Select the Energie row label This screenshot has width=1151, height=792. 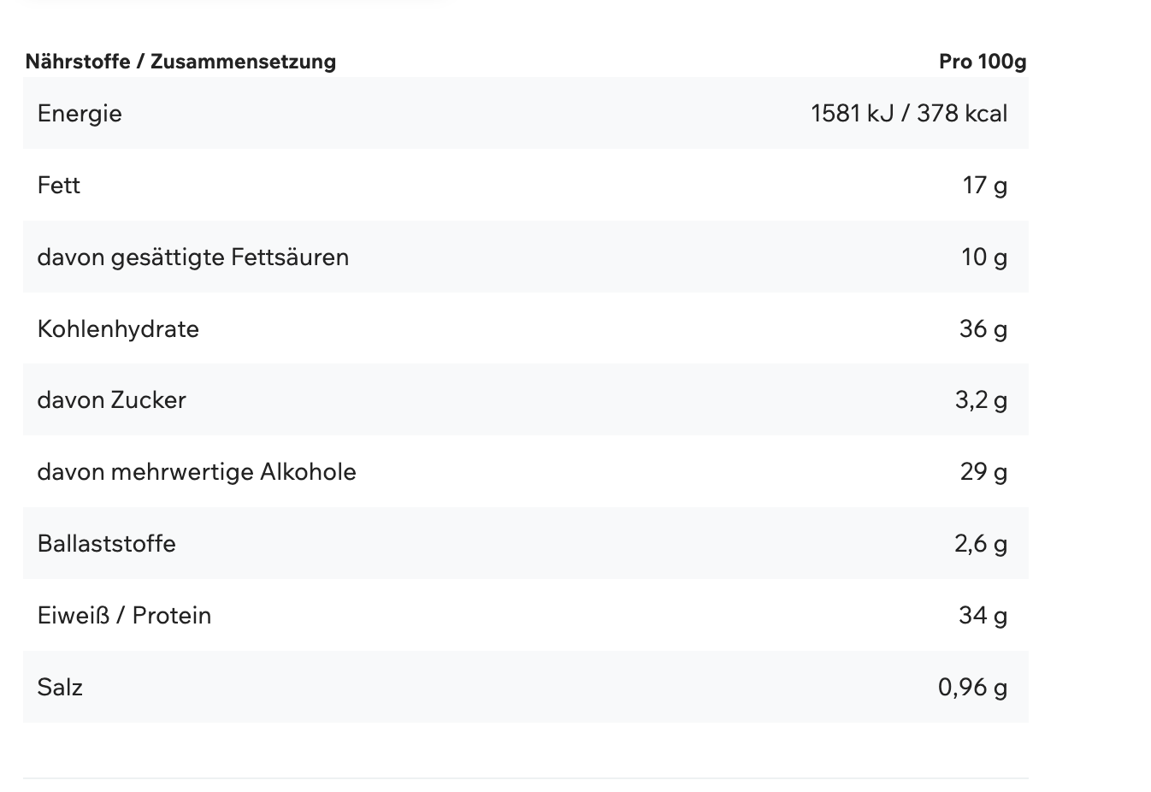tap(80, 114)
